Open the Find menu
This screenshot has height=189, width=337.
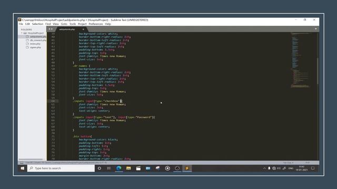tap(48, 24)
